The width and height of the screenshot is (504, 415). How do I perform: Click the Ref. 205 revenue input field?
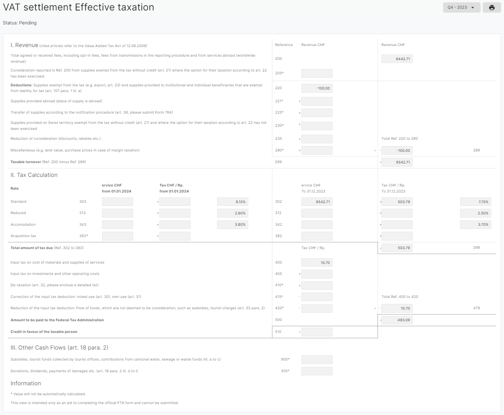click(x=317, y=73)
